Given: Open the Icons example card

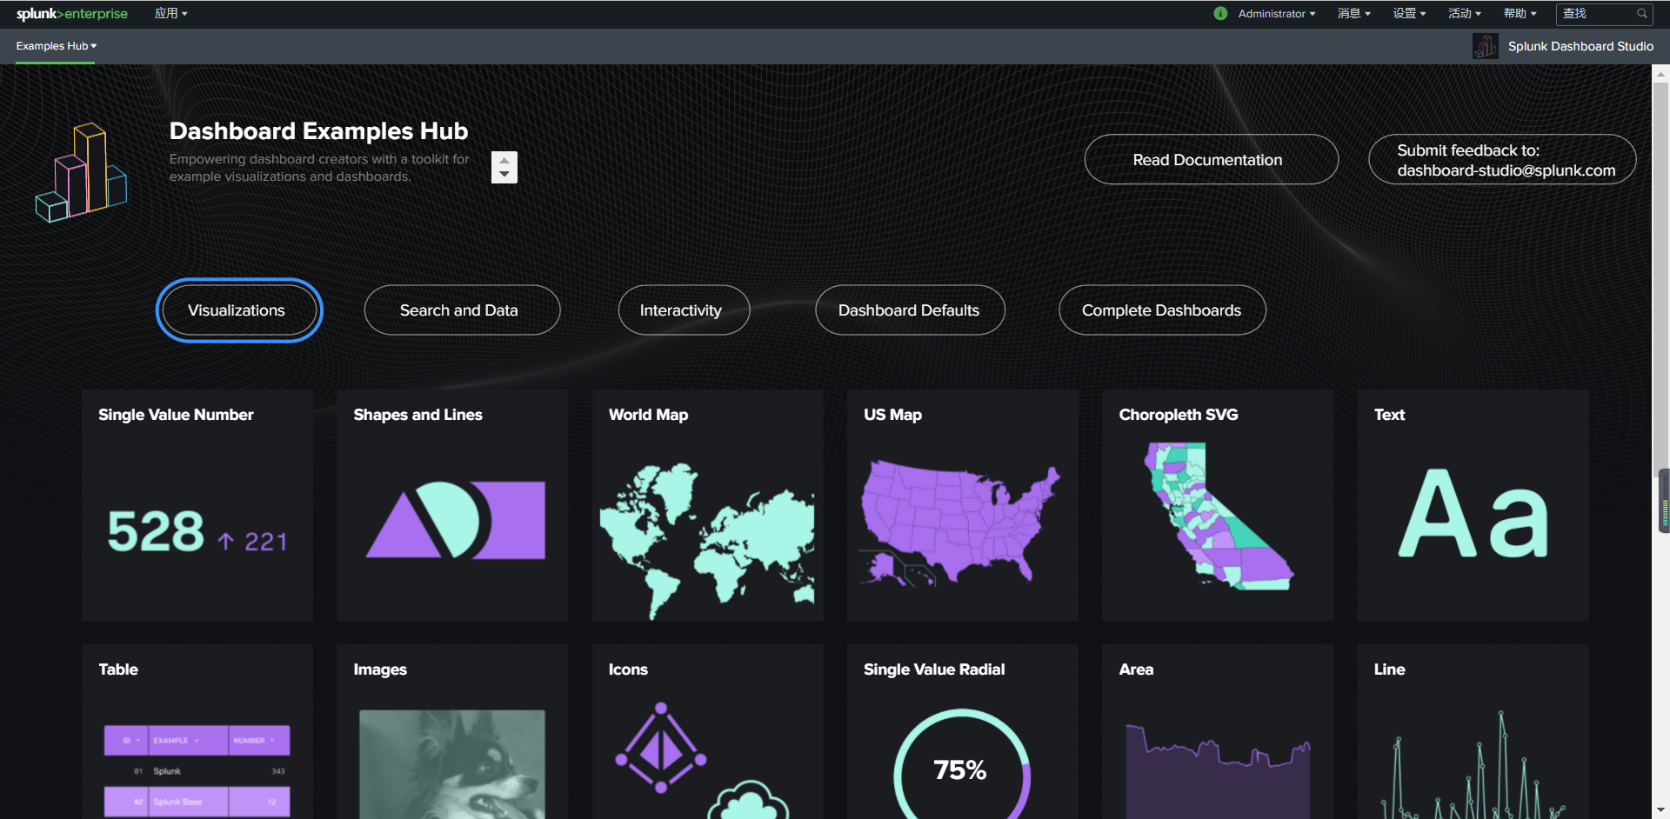Looking at the screenshot, I should click(707, 731).
